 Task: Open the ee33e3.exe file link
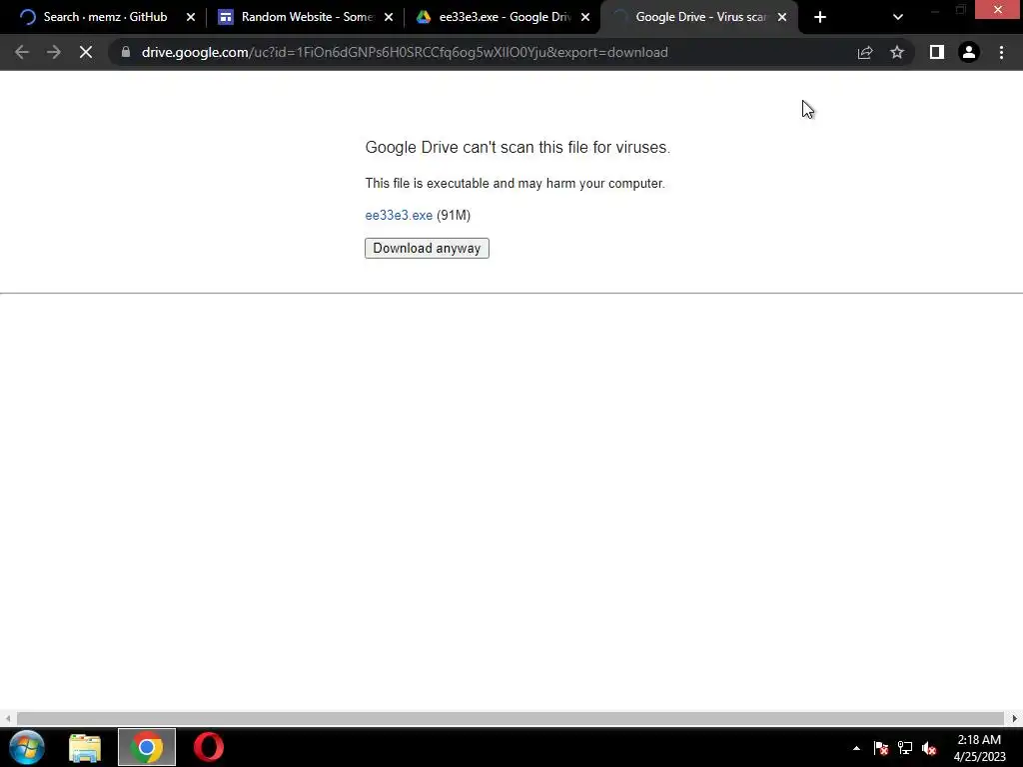tap(399, 216)
